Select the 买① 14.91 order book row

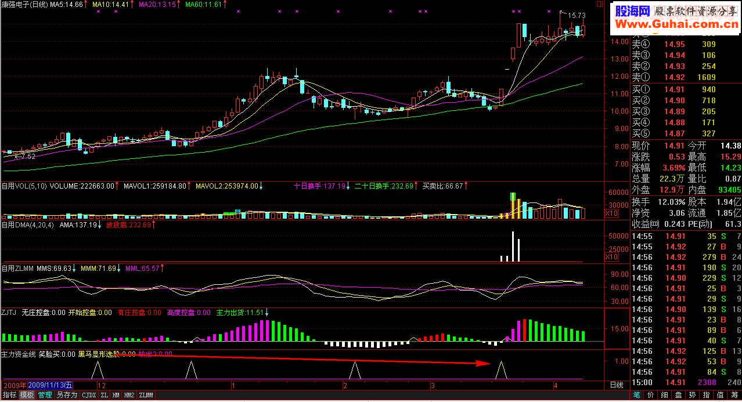coord(686,89)
